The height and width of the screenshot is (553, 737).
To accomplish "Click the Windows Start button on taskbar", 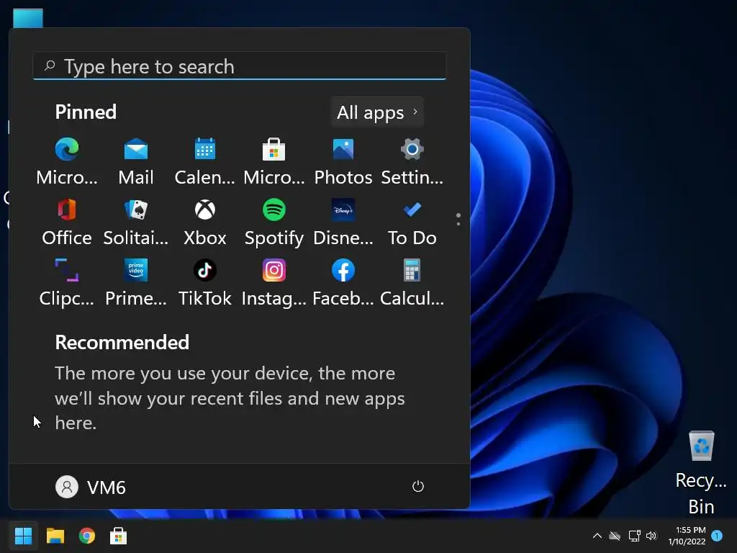I will point(23,536).
